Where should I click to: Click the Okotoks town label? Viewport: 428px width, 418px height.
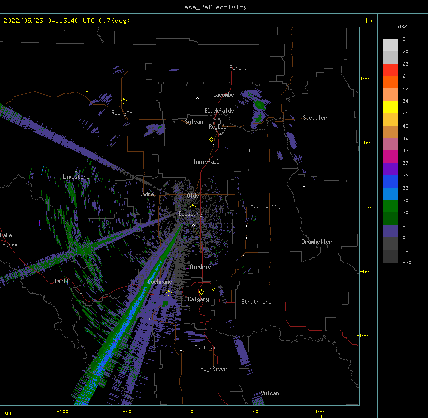[205, 348]
